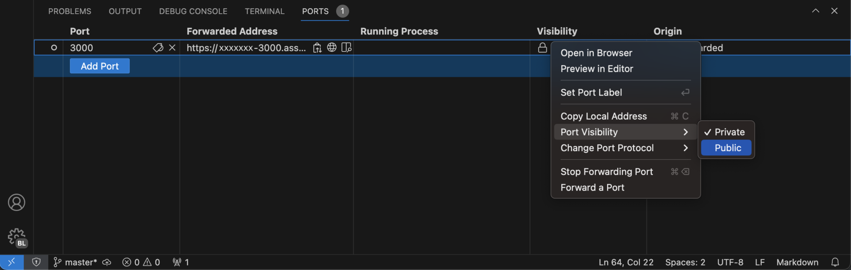
Task: Click the lock icon in Visibility column
Action: [542, 47]
